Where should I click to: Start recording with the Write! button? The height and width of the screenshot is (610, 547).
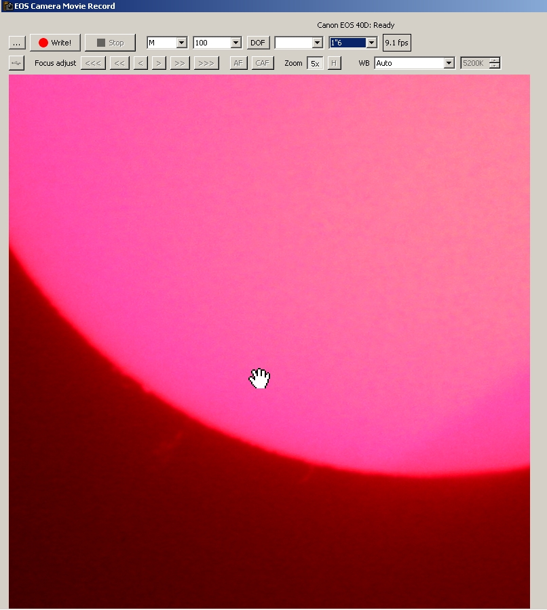pos(55,43)
